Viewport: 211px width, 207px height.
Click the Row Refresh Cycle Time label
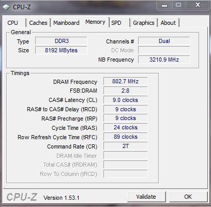(x=57, y=137)
